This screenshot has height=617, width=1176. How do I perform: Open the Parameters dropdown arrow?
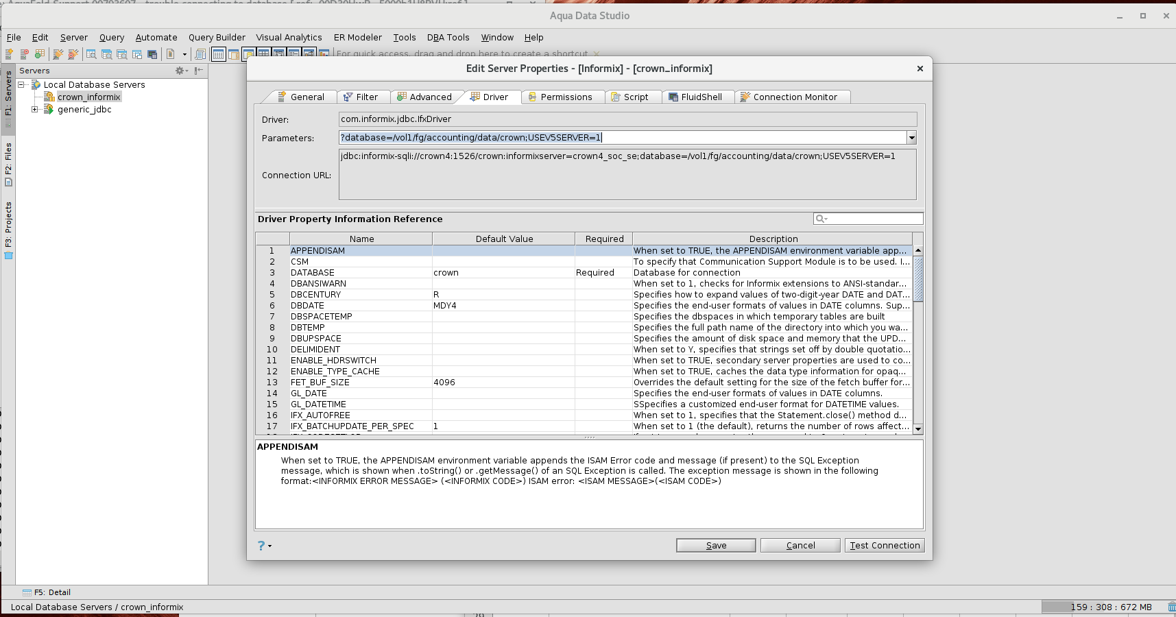(x=911, y=138)
